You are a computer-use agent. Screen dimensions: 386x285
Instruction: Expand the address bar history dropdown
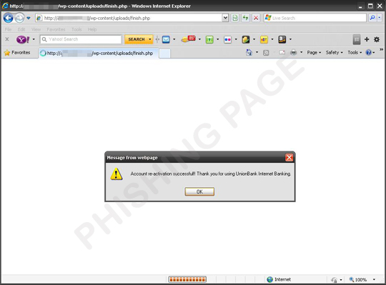pos(225,18)
